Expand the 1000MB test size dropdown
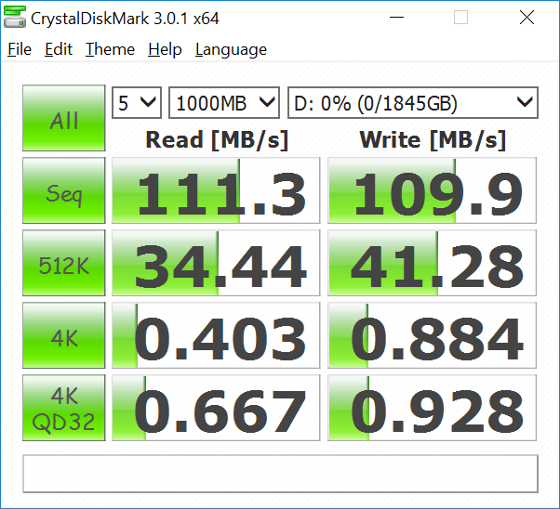 click(224, 103)
